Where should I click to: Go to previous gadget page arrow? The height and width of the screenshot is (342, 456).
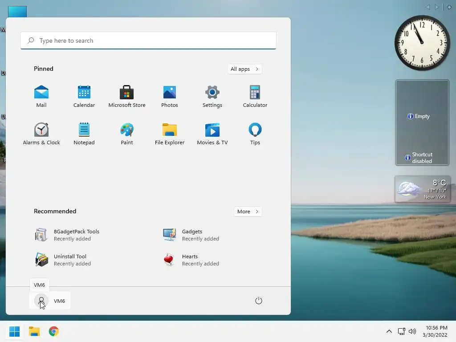pyautogui.click(x=428, y=7)
